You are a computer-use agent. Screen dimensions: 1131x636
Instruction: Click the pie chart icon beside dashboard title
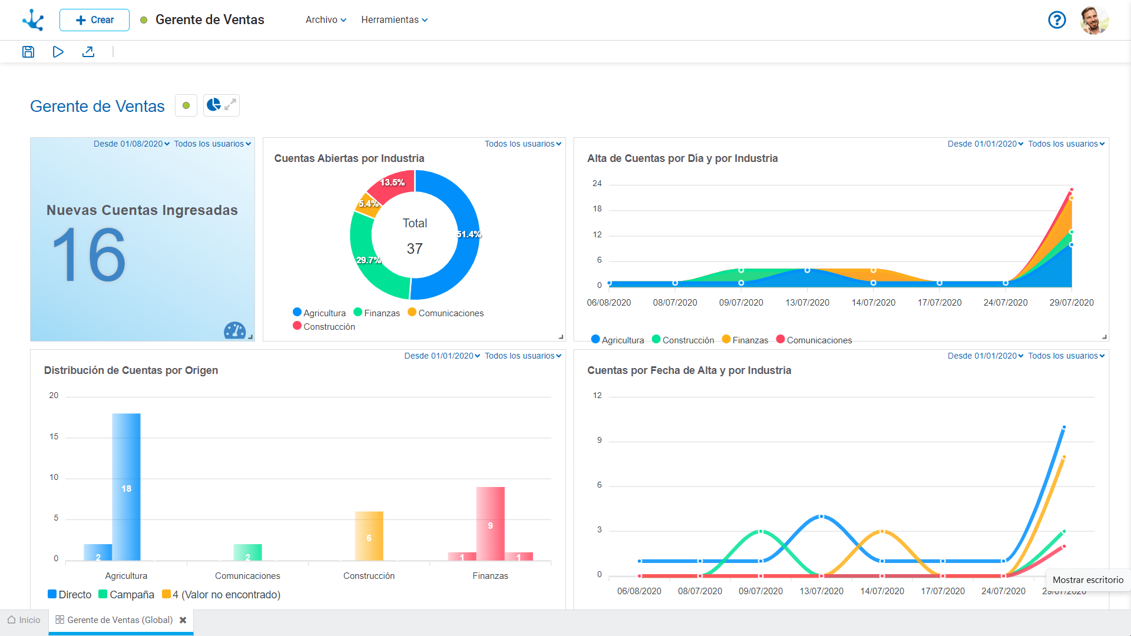click(213, 105)
